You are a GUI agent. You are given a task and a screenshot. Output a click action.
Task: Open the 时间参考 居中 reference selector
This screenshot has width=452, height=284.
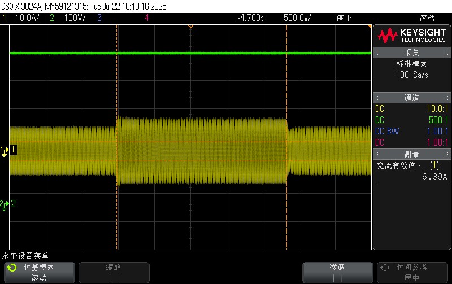411,272
